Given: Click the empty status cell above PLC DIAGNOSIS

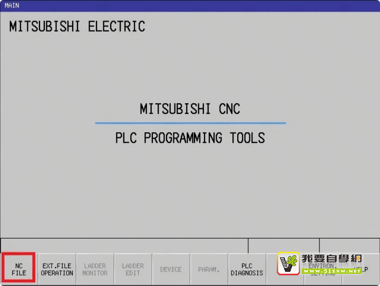Looking at the screenshot, I should tap(283, 245).
